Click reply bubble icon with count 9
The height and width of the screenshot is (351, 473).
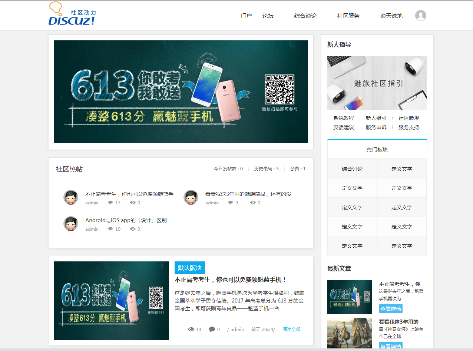point(231,203)
